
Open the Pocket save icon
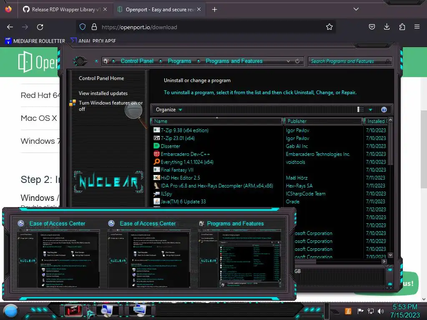pos(372,27)
